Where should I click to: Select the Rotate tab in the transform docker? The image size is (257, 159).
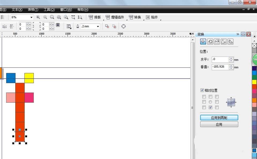(x=210, y=42)
